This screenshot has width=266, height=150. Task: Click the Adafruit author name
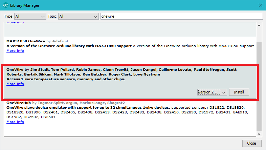[x=60, y=41]
